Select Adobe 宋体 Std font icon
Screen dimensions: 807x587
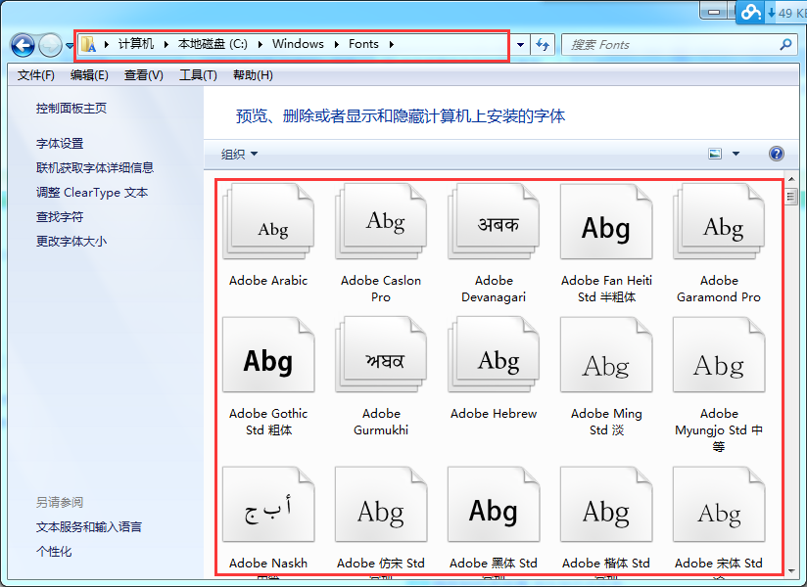(719, 504)
